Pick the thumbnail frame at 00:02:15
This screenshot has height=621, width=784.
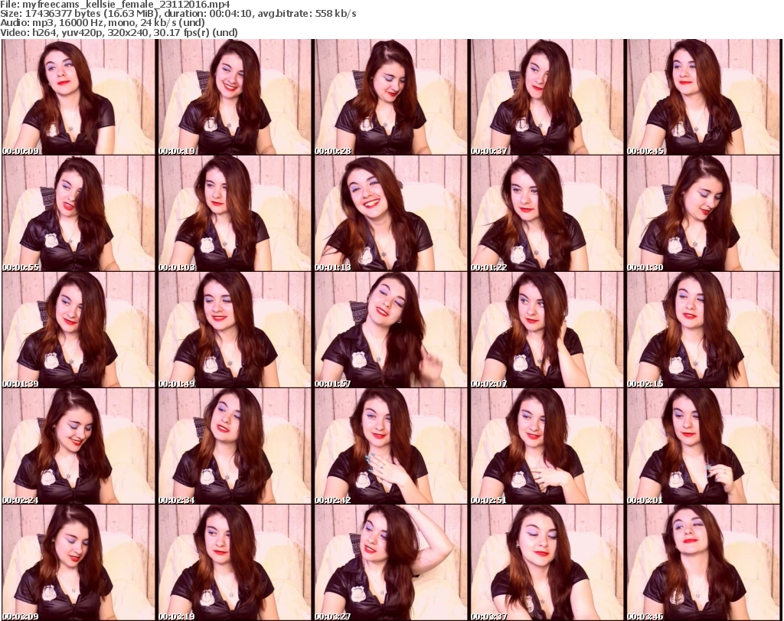[704, 330]
